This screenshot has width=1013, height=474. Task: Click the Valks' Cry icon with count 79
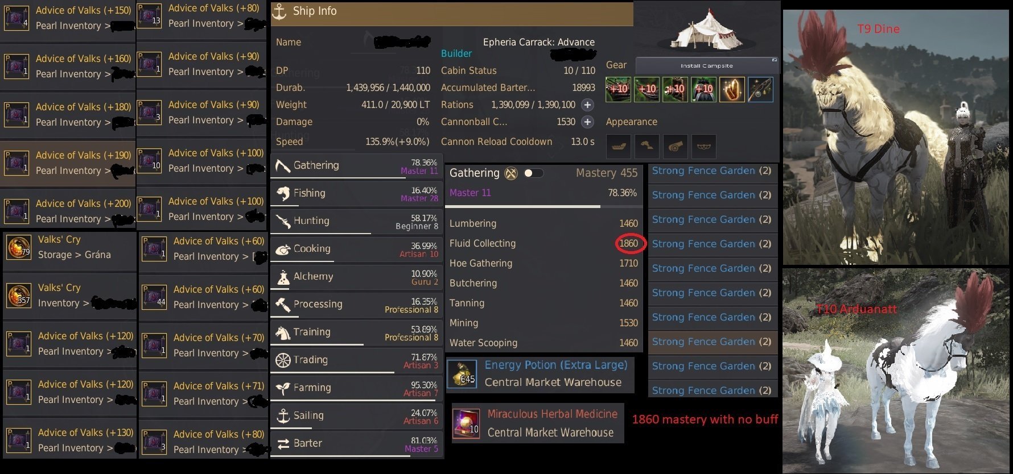tap(18, 247)
